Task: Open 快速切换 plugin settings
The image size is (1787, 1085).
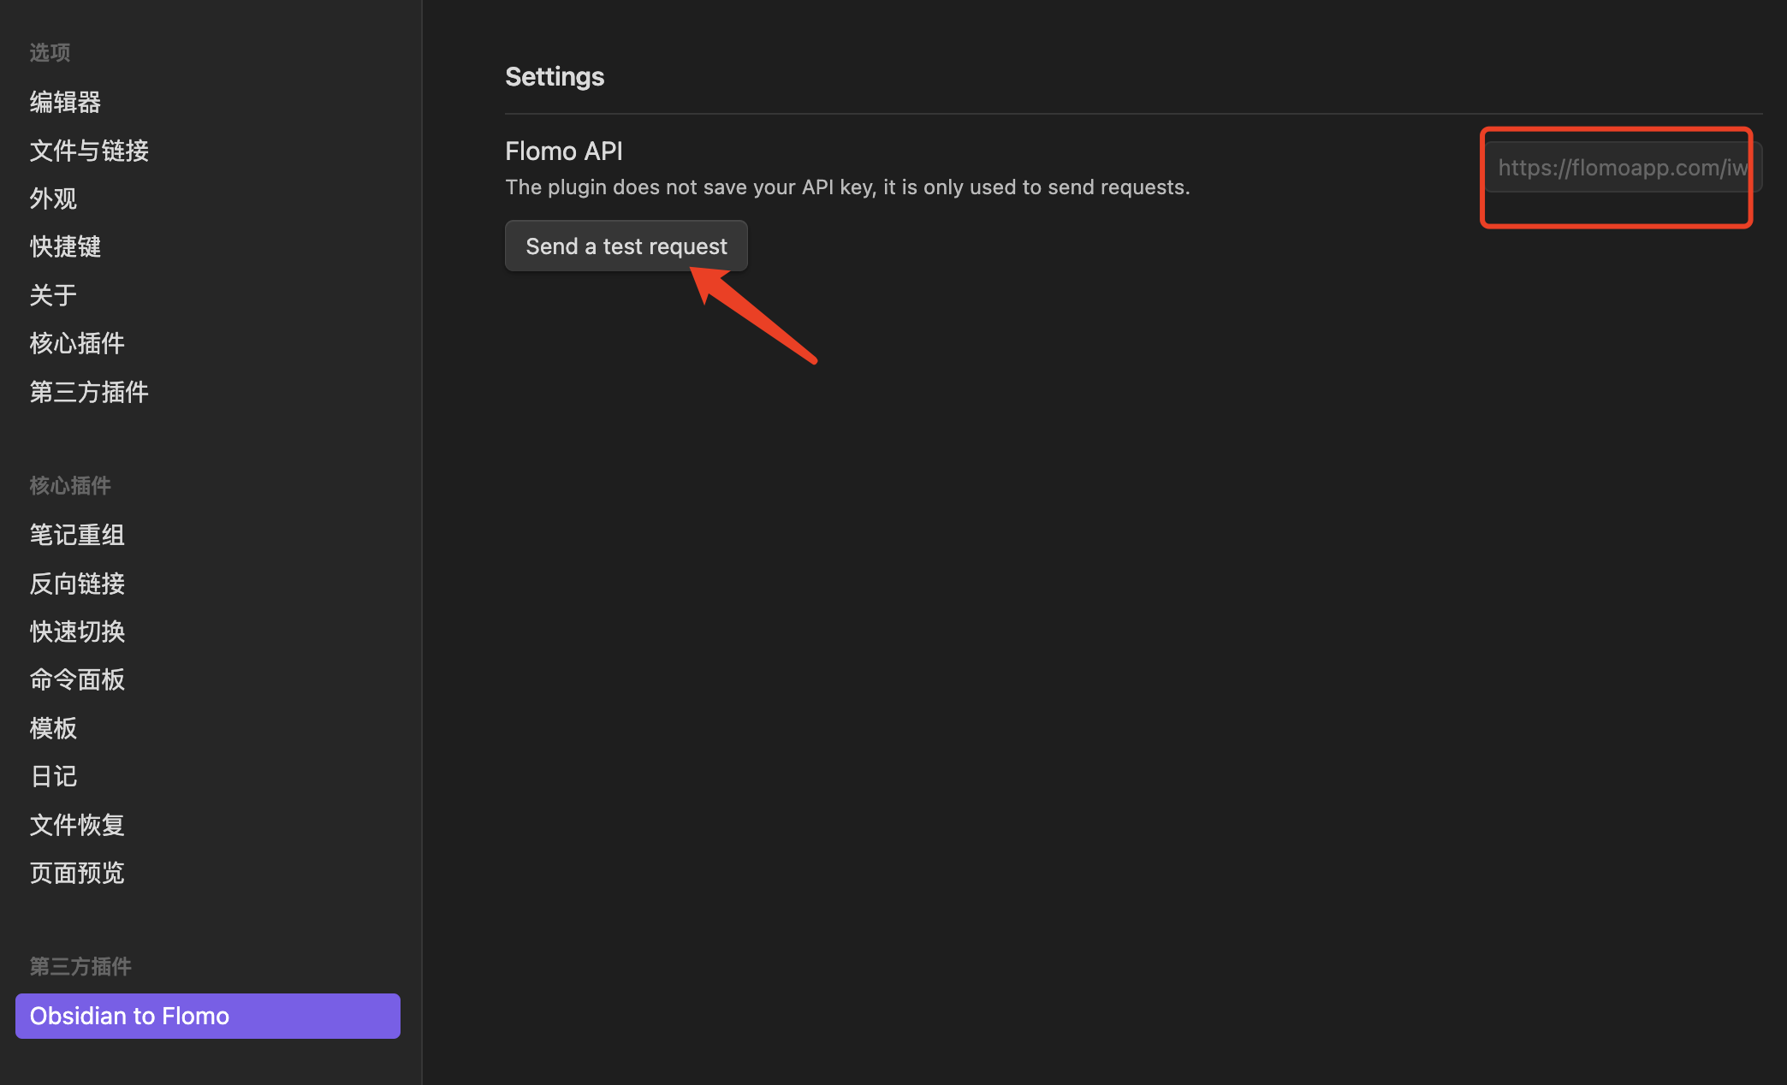Action: click(x=77, y=632)
